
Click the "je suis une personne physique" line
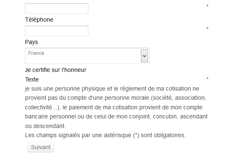click(112, 89)
